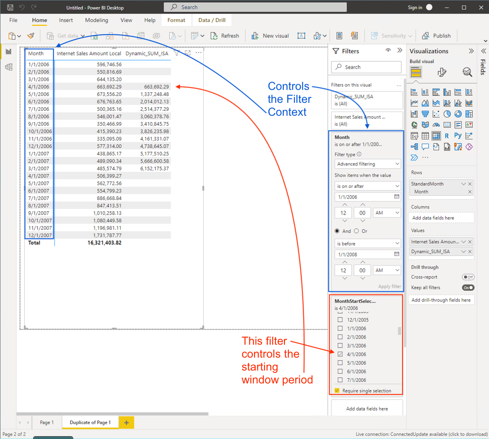Image resolution: width=489 pixels, height=439 pixels.
Task: Expand the Paste dropdown arrow
Action: tap(19, 36)
